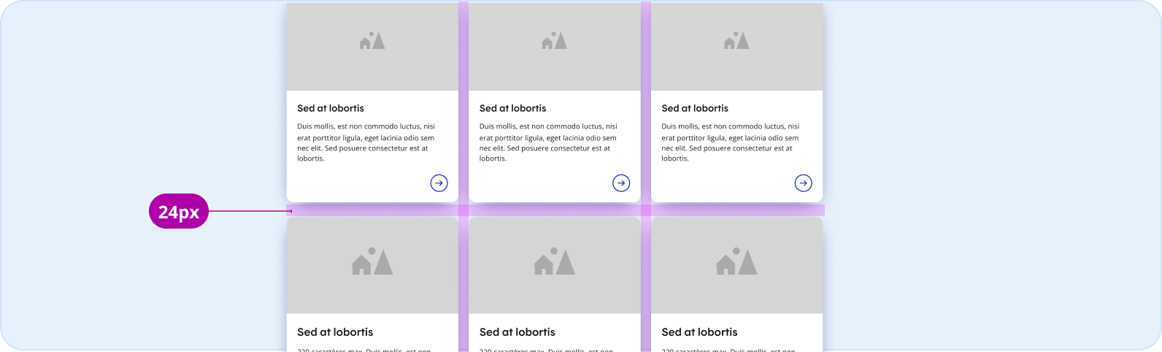
Task: Click description text of middle top card
Action: click(x=548, y=142)
